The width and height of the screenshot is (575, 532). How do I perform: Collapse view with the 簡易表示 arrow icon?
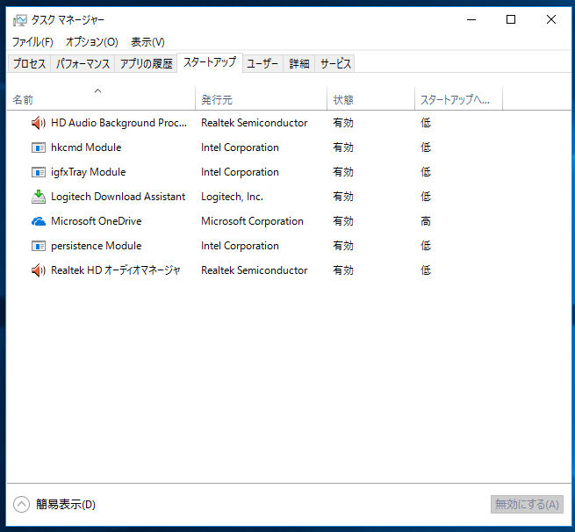tap(21, 504)
